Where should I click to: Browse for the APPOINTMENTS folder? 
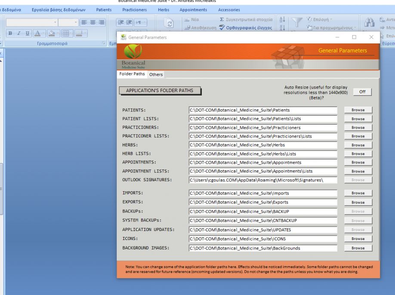coord(358,163)
